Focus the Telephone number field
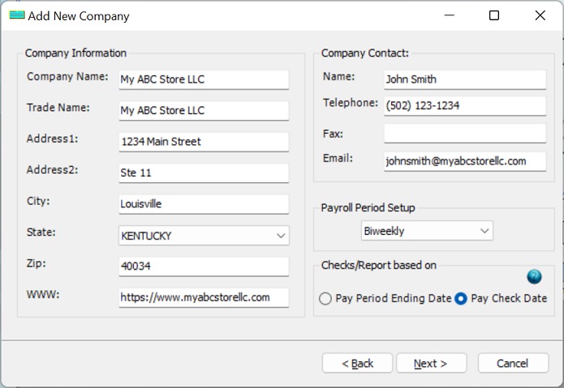The image size is (564, 388). tap(464, 106)
